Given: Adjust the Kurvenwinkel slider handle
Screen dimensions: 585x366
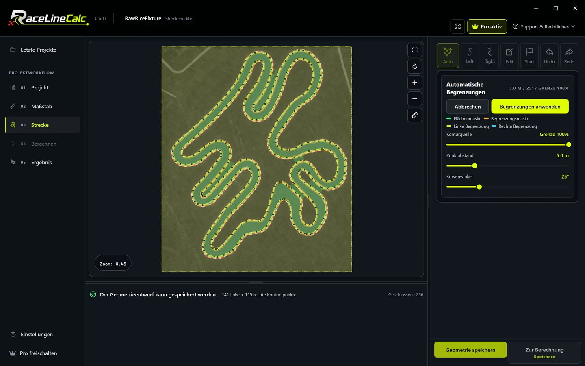Looking at the screenshot, I should (x=479, y=187).
